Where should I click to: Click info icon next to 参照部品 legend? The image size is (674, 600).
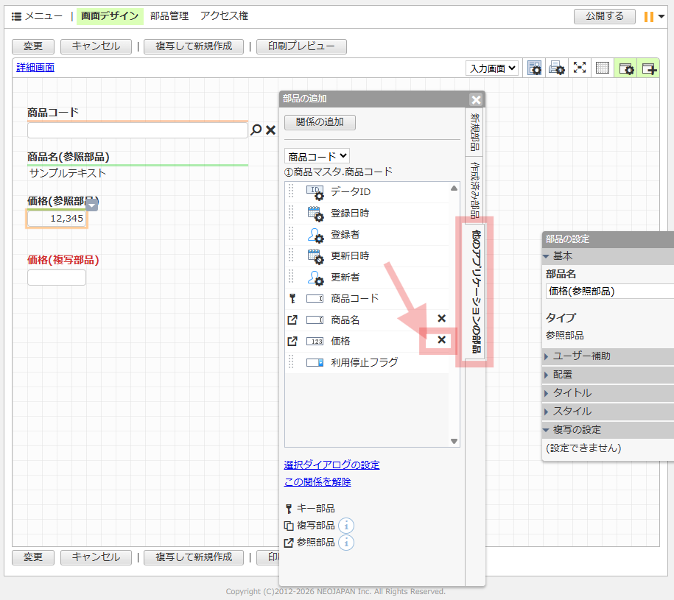pyautogui.click(x=346, y=543)
